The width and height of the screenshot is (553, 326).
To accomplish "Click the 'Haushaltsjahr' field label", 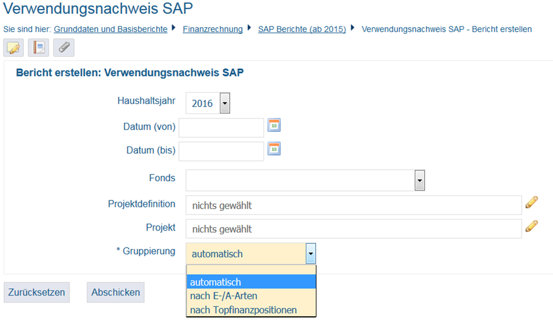I will (146, 100).
